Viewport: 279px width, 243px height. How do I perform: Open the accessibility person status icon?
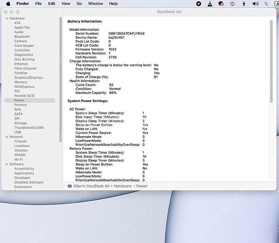tap(244, 3)
